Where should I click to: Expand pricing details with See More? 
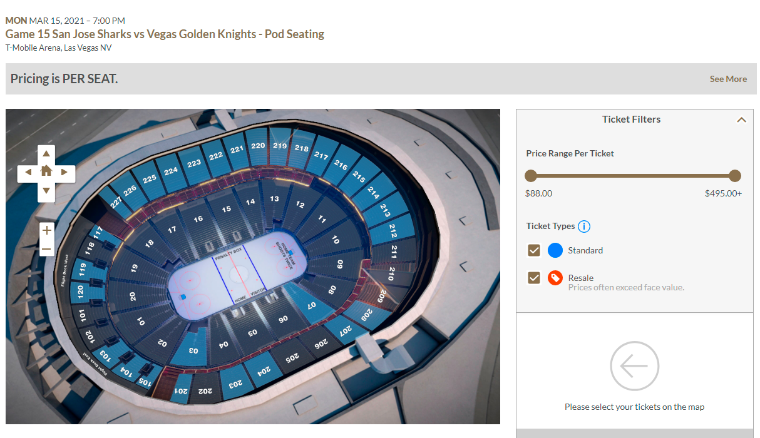pos(728,79)
